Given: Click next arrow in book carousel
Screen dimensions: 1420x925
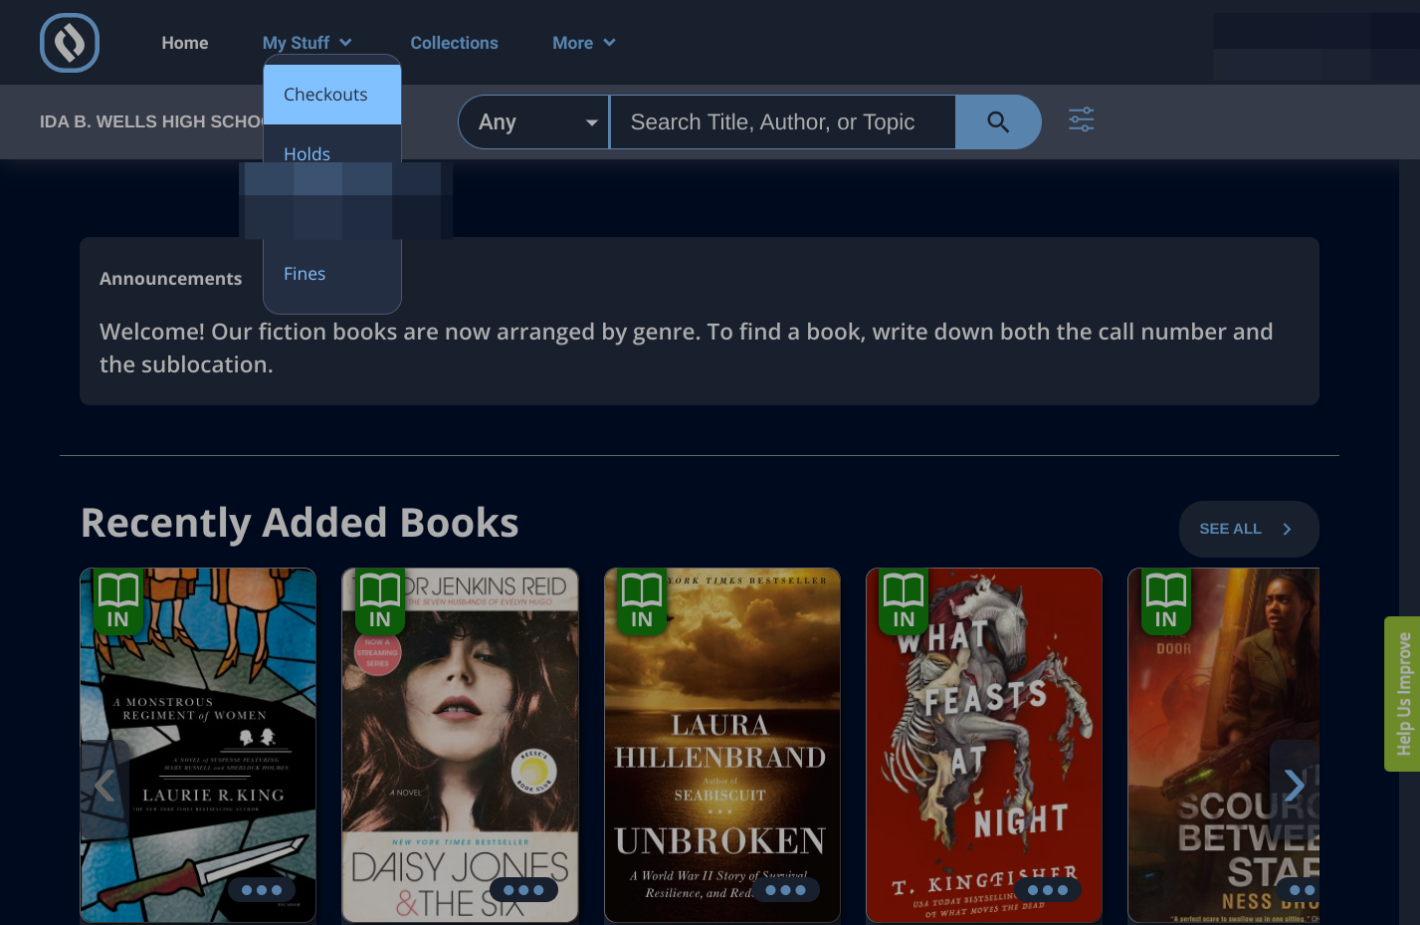Looking at the screenshot, I should pos(1294,787).
